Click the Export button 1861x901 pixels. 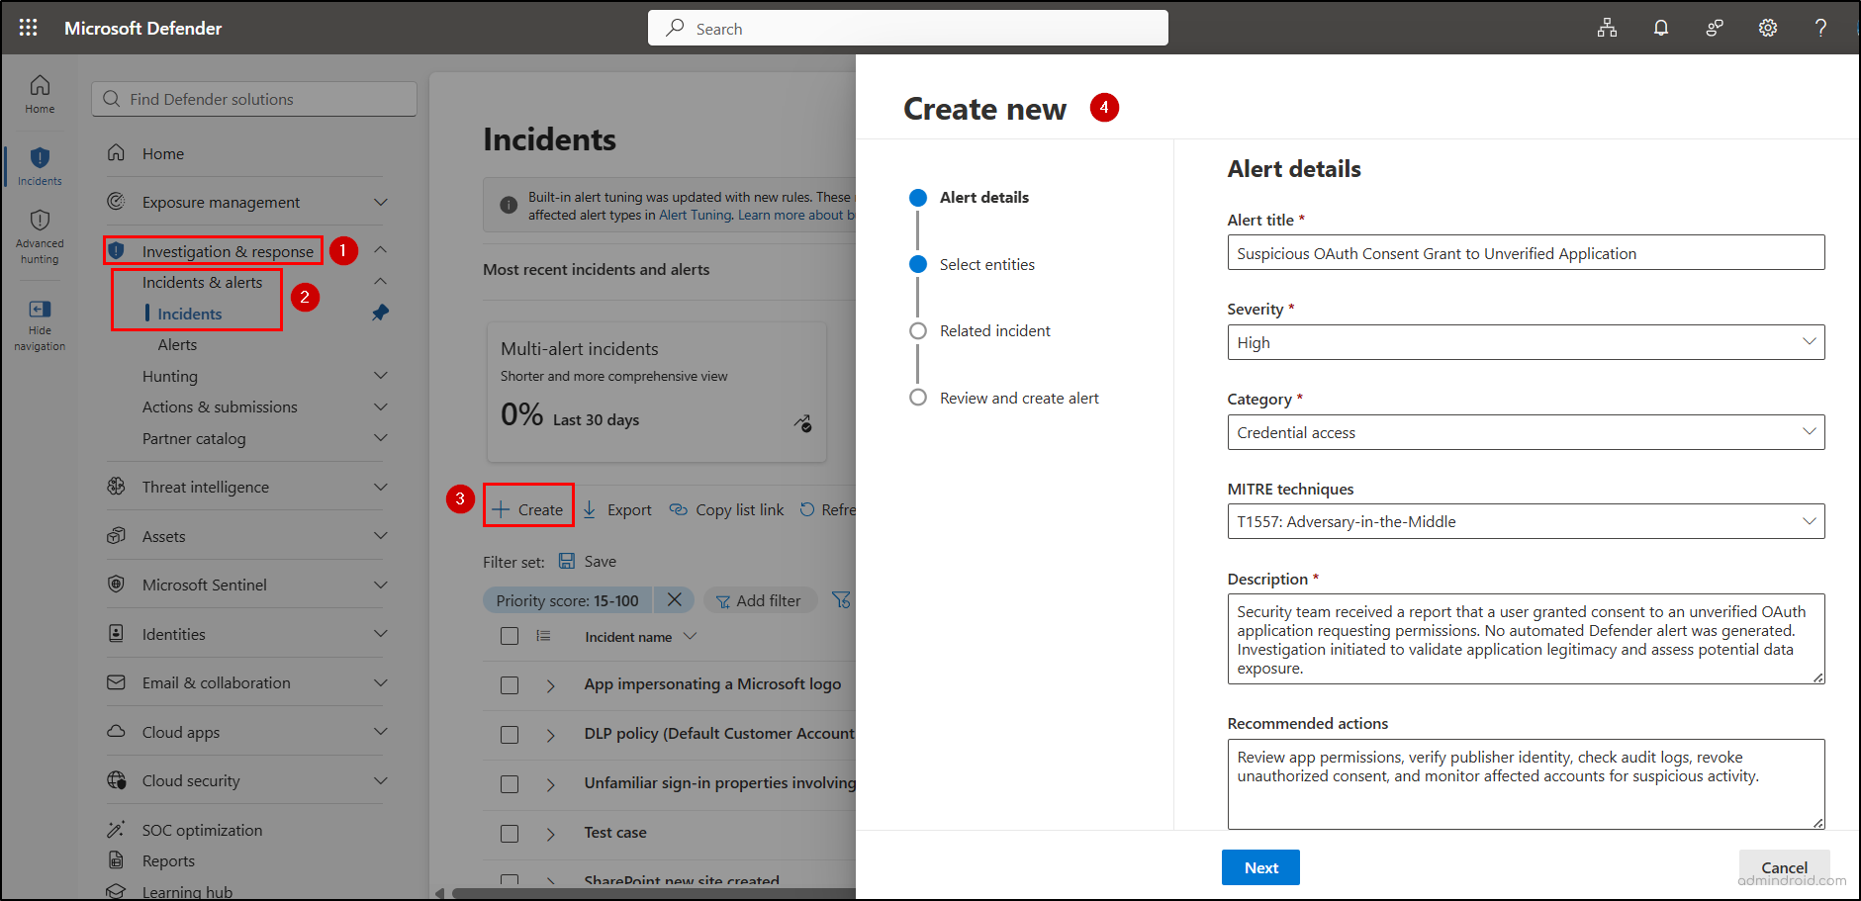click(x=617, y=509)
